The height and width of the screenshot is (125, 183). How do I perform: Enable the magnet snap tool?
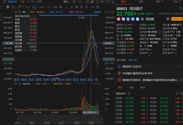(x=72, y=7)
